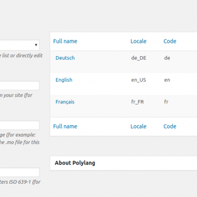This screenshot has height=197, width=197.
Task: Sort by Locale in table header
Action: [138, 41]
